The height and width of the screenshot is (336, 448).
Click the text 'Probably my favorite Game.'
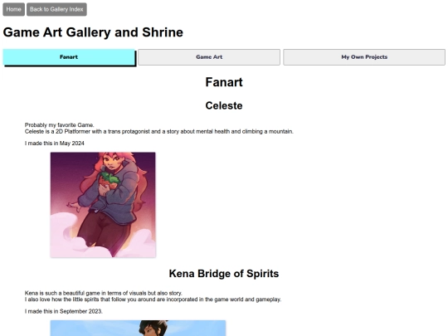[x=60, y=124]
